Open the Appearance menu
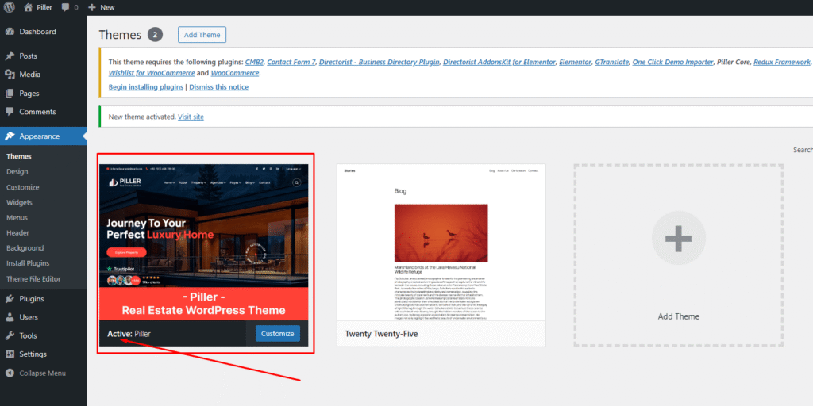Image resolution: width=813 pixels, height=406 pixels. (40, 136)
